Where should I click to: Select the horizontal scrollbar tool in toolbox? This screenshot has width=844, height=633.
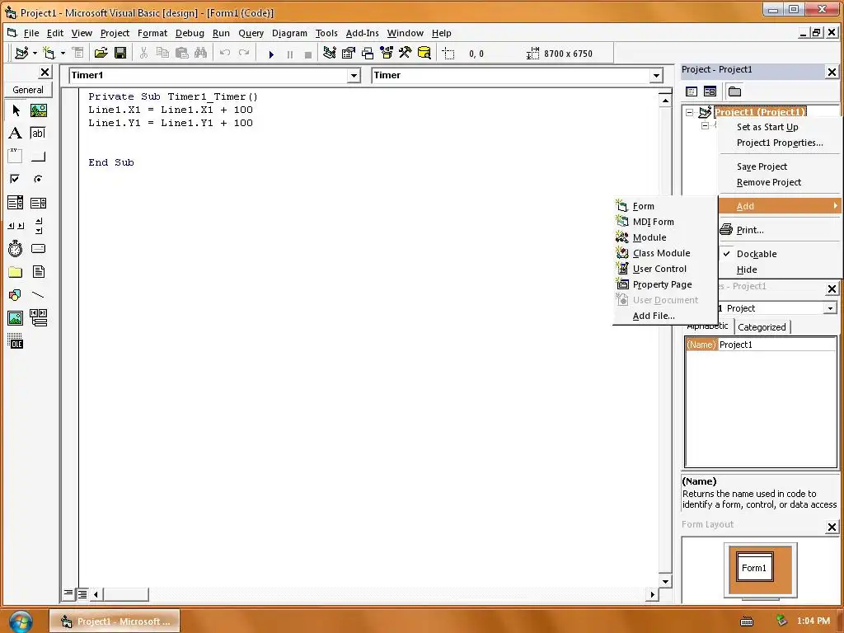coord(16,226)
